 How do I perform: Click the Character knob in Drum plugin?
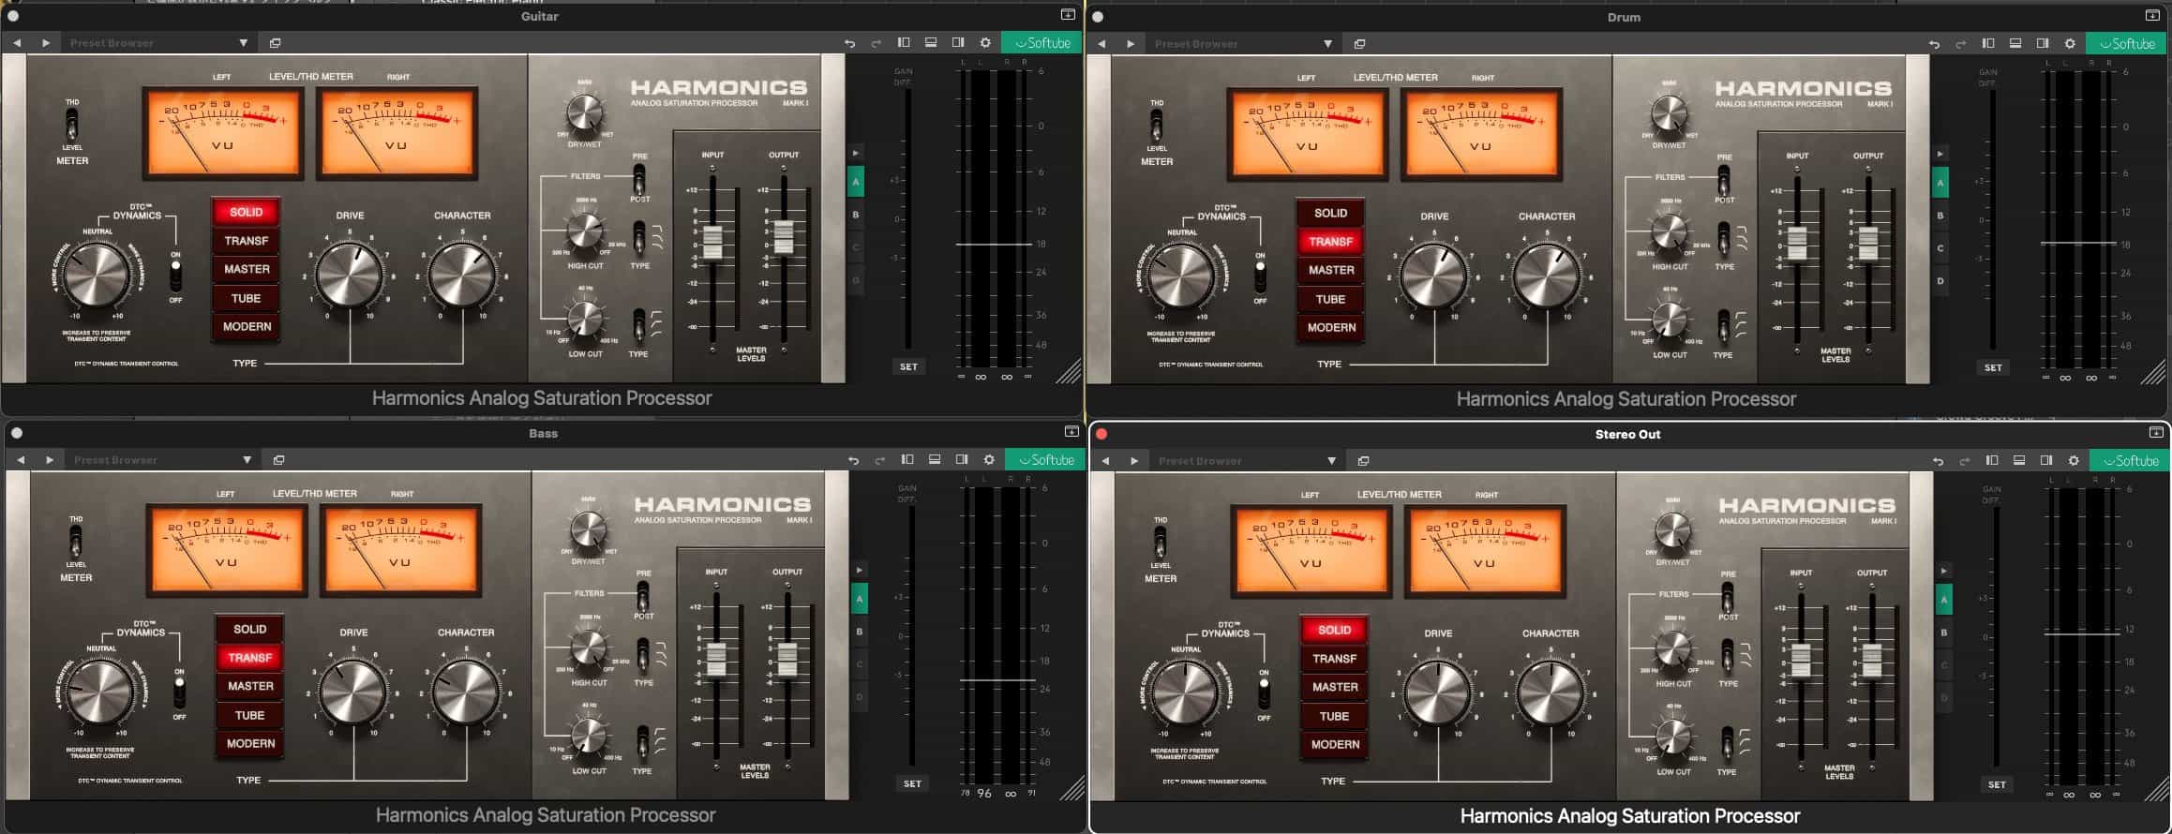tap(1547, 276)
